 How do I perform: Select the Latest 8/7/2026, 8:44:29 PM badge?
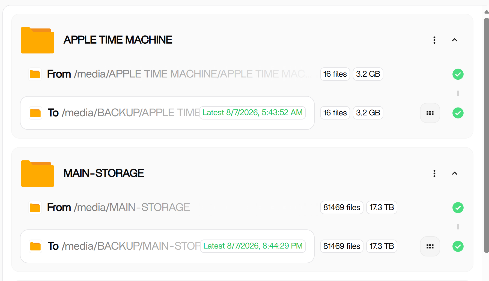tap(253, 246)
